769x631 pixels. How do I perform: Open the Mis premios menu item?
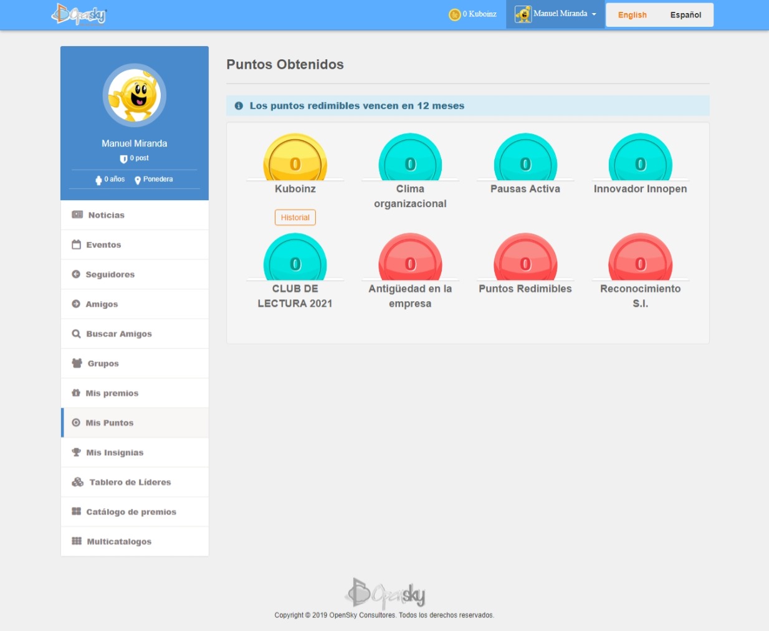(x=135, y=393)
